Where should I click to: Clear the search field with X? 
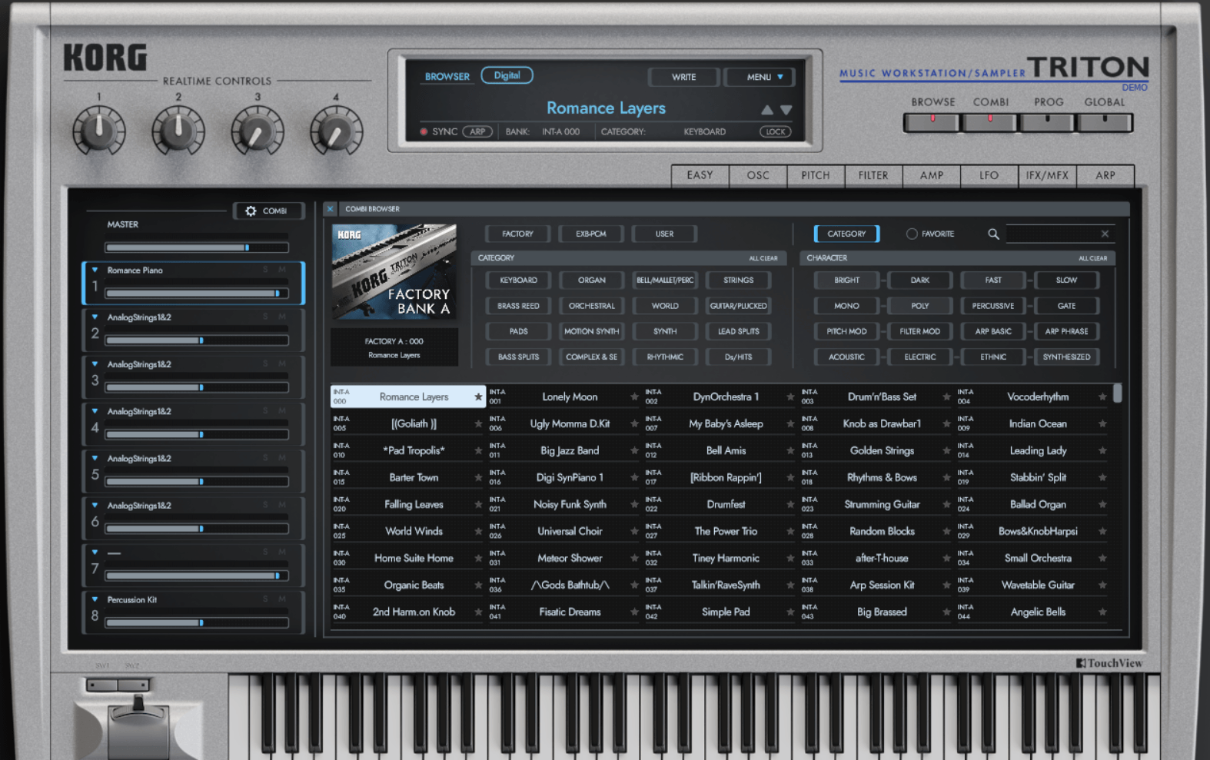pos(1105,234)
